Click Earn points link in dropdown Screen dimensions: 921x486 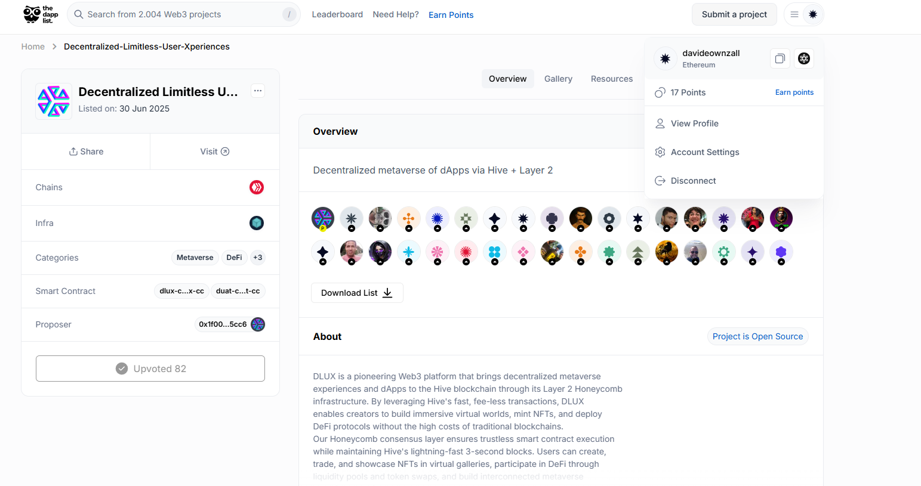click(x=794, y=92)
